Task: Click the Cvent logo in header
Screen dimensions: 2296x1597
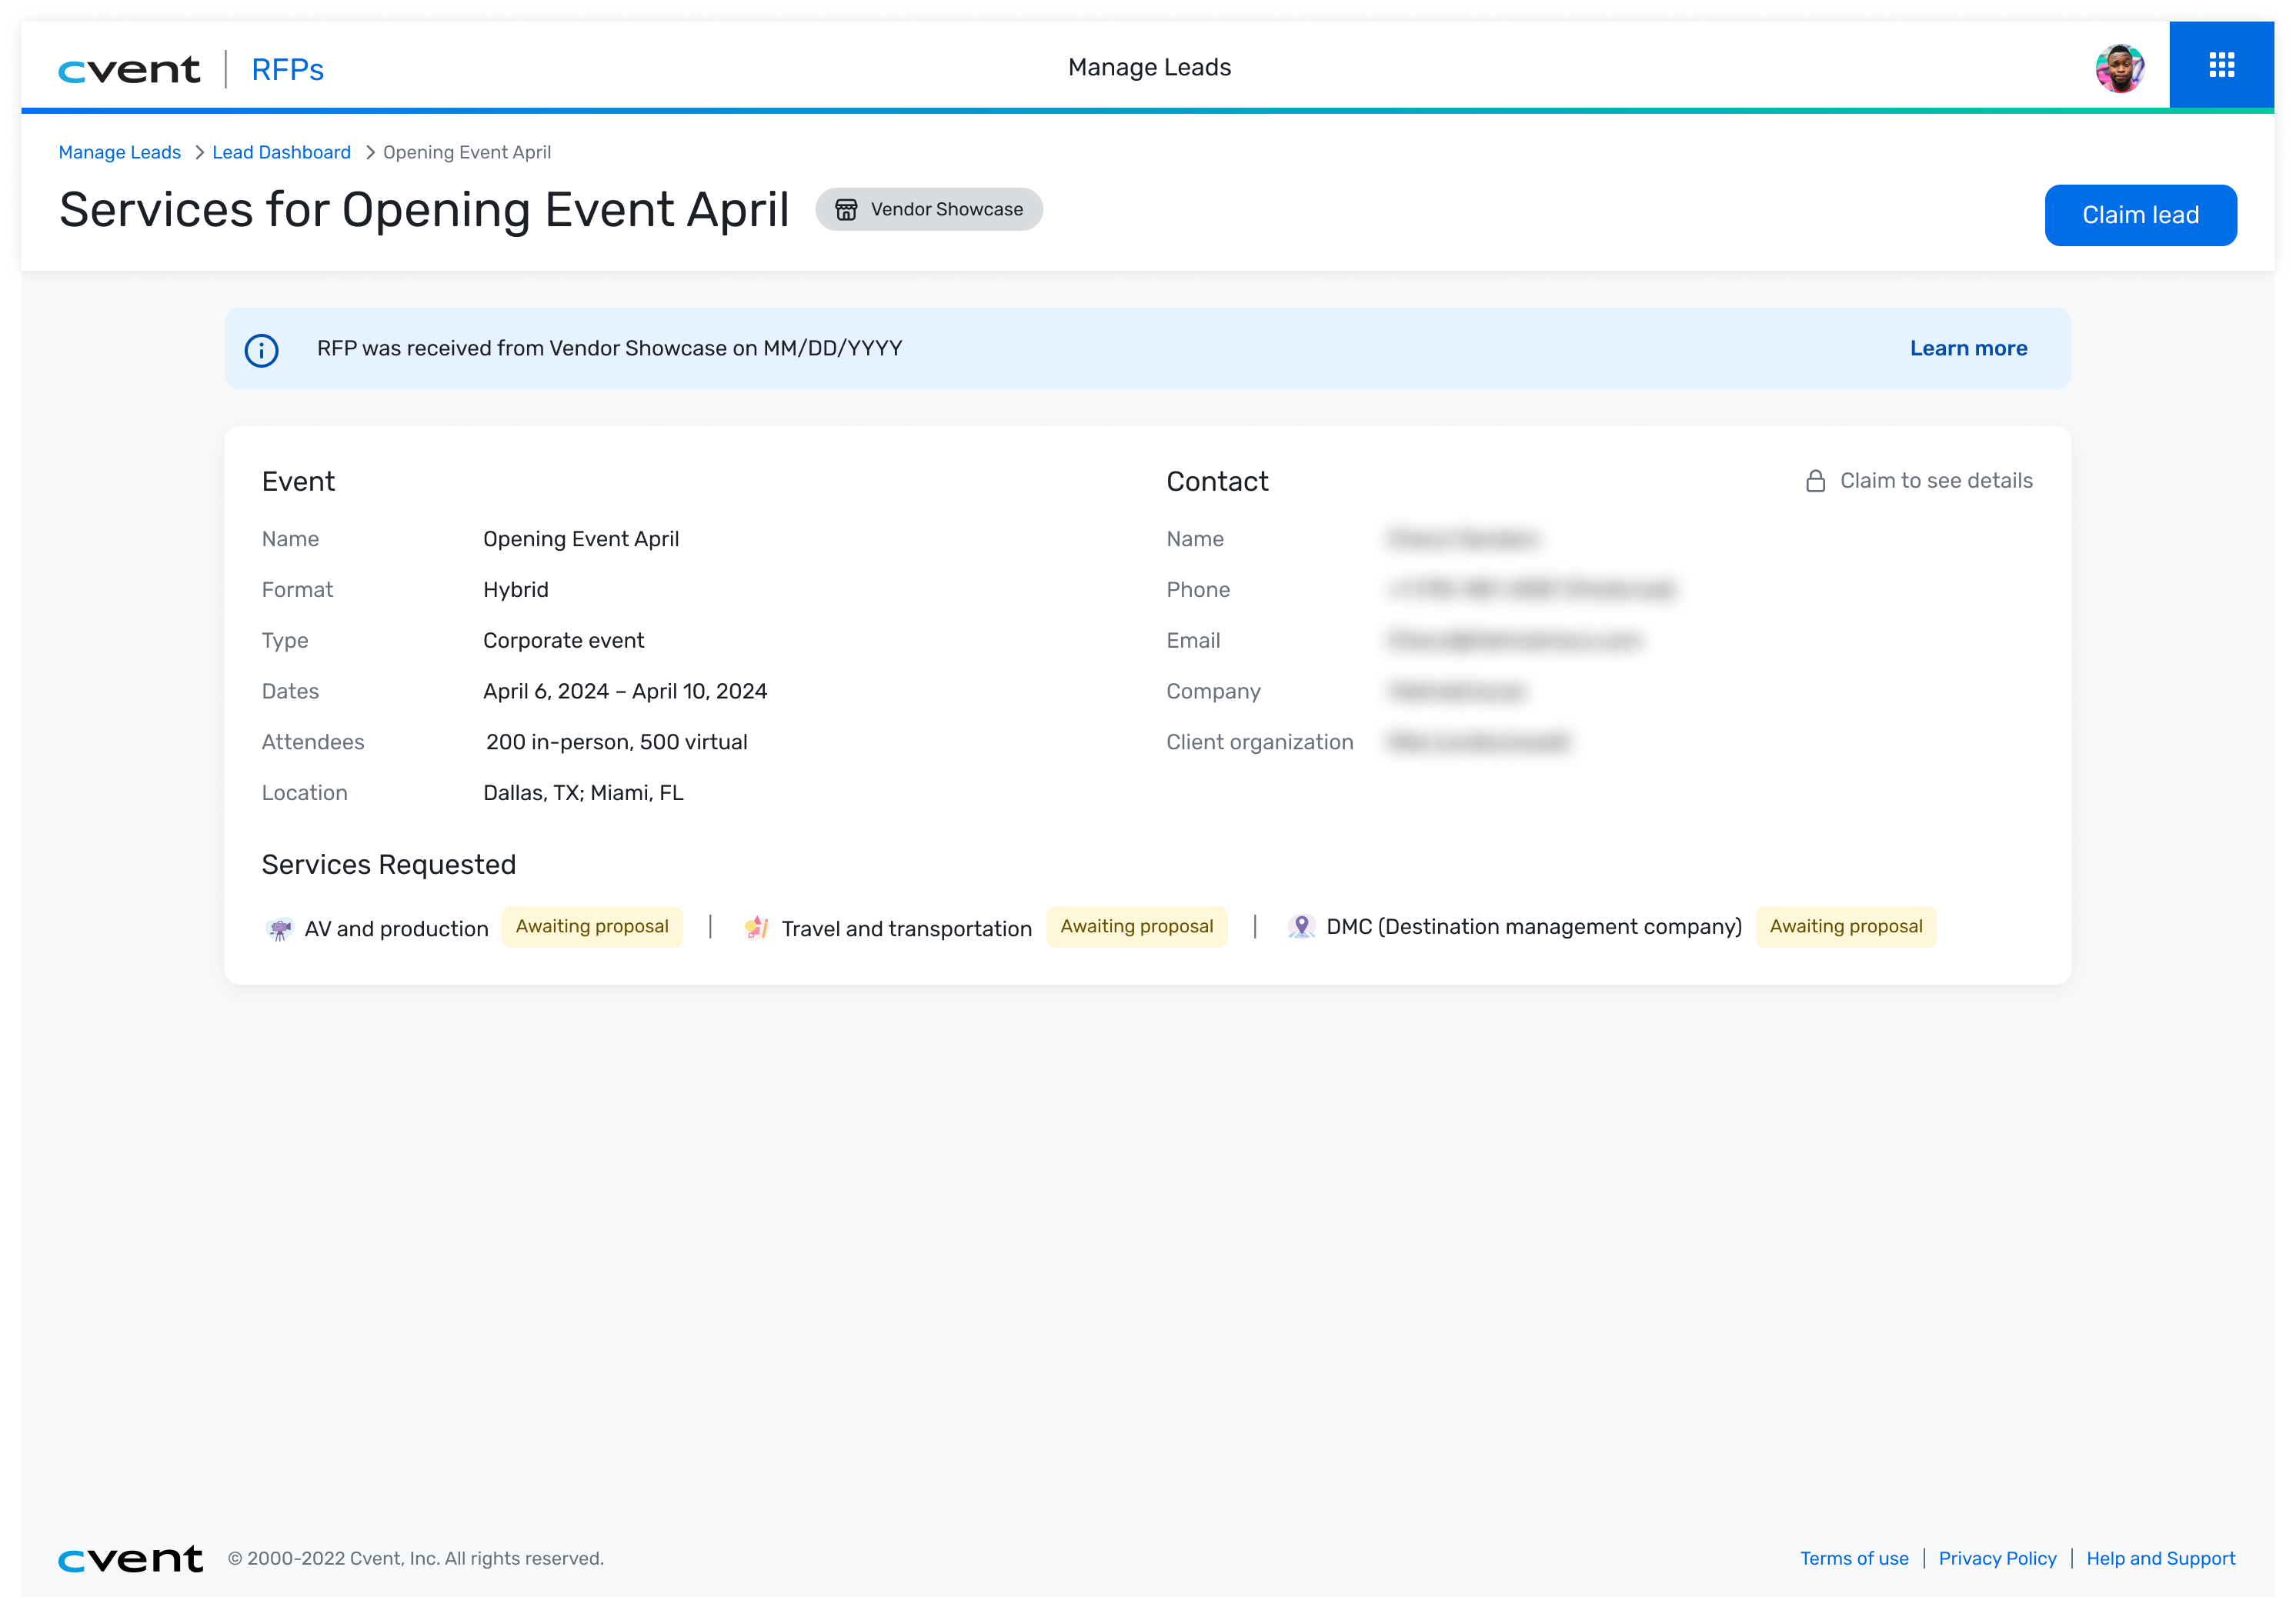Action: tap(129, 70)
